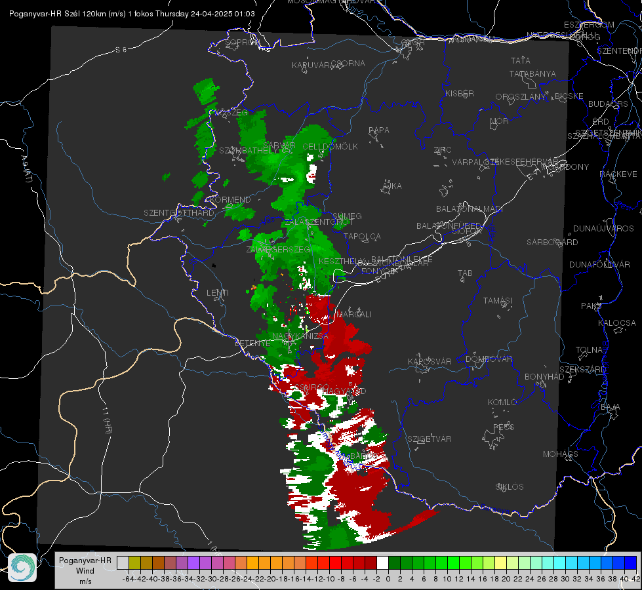This screenshot has width=642, height=590.
Task: Select the olive swatch between -64 and -42
Action: tap(134, 562)
